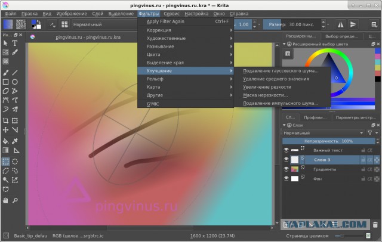Select the Freehand Selection tool
The image size is (382, 242).
tap(15, 170)
